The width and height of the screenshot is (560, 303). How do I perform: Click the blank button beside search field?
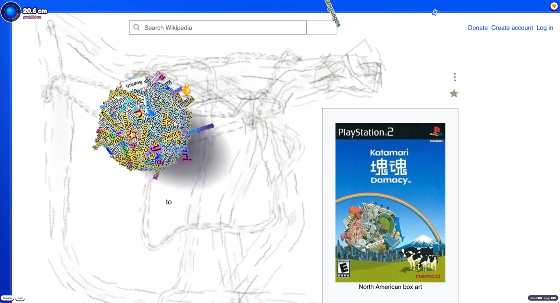[x=322, y=27]
